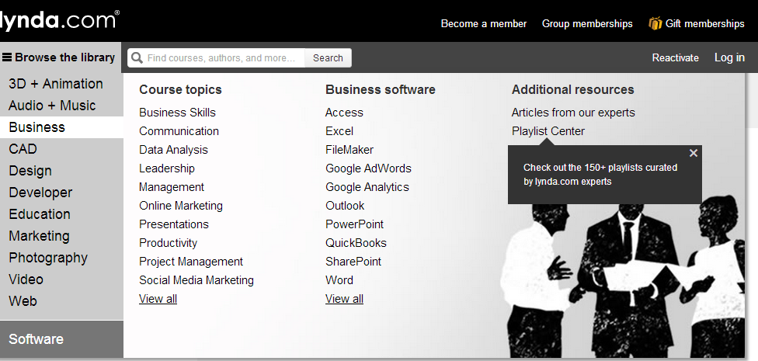Open Google AdWords software courses
This screenshot has width=758, height=361.
pyautogui.click(x=368, y=168)
